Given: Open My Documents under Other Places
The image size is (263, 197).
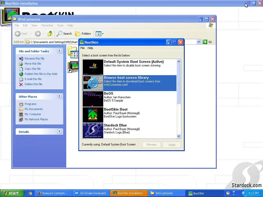Looking at the screenshot, I should point(34,109).
